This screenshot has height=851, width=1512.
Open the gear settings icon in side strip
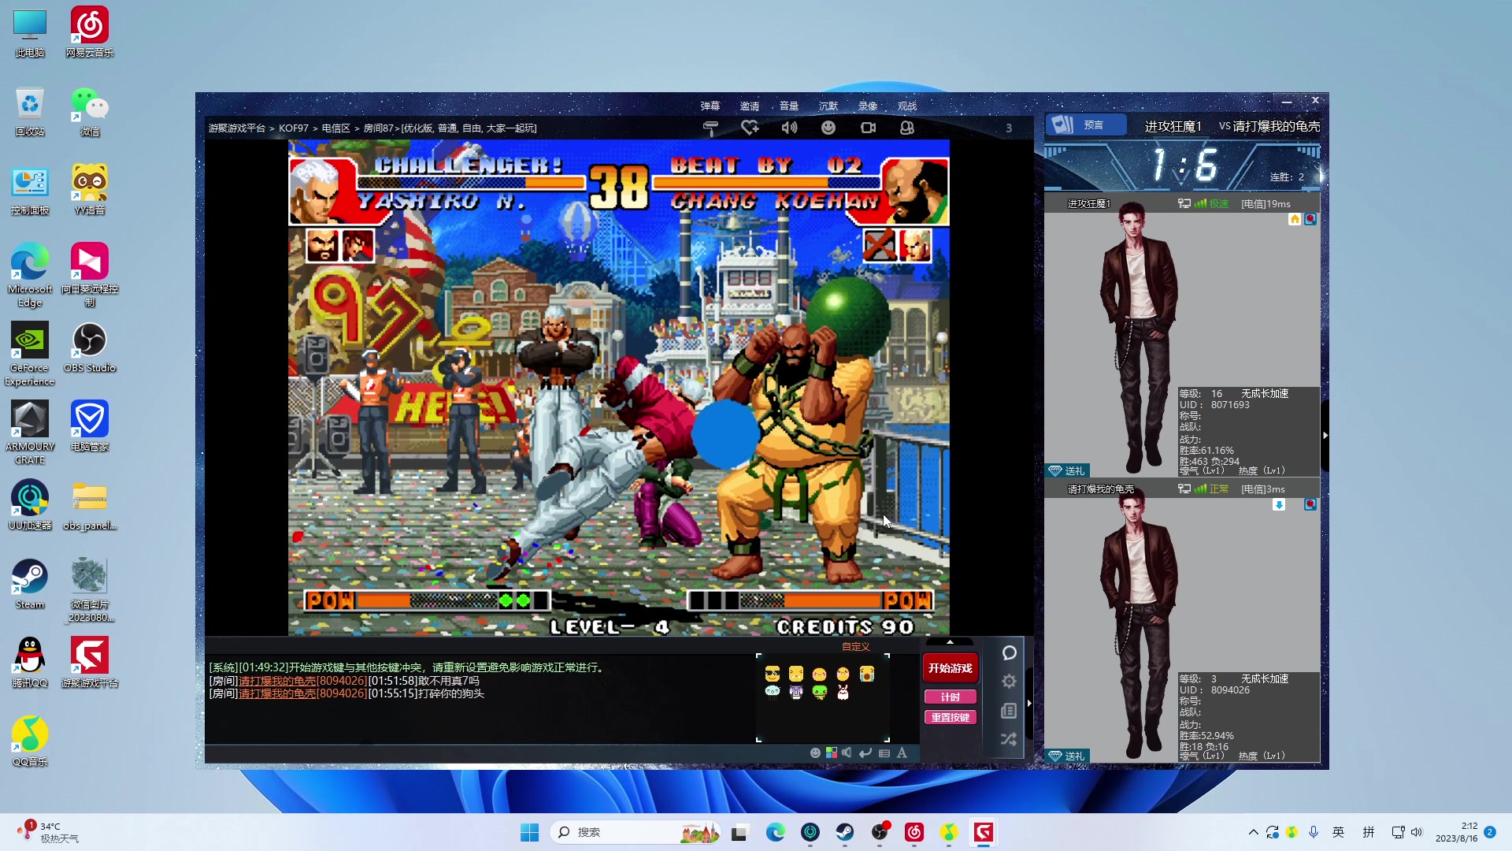coord(1009,682)
